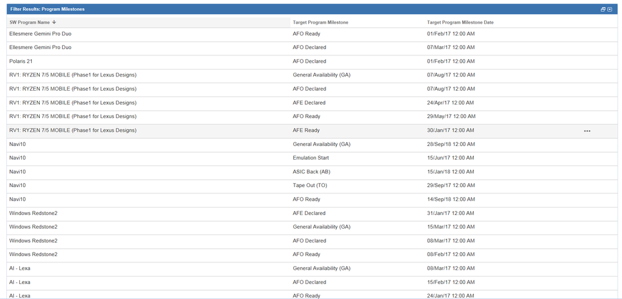Viewport: 622px width, 299px height.
Task: Click the Polaris 21 program name
Action: [x=21, y=62]
